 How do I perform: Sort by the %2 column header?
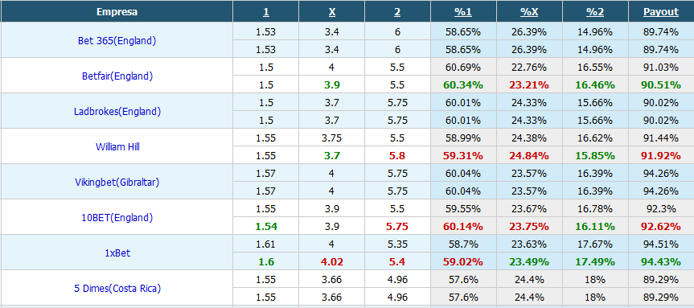[x=595, y=12]
